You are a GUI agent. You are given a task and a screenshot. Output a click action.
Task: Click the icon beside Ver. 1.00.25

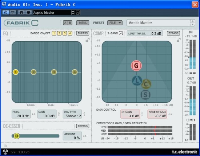[x=5, y=152]
